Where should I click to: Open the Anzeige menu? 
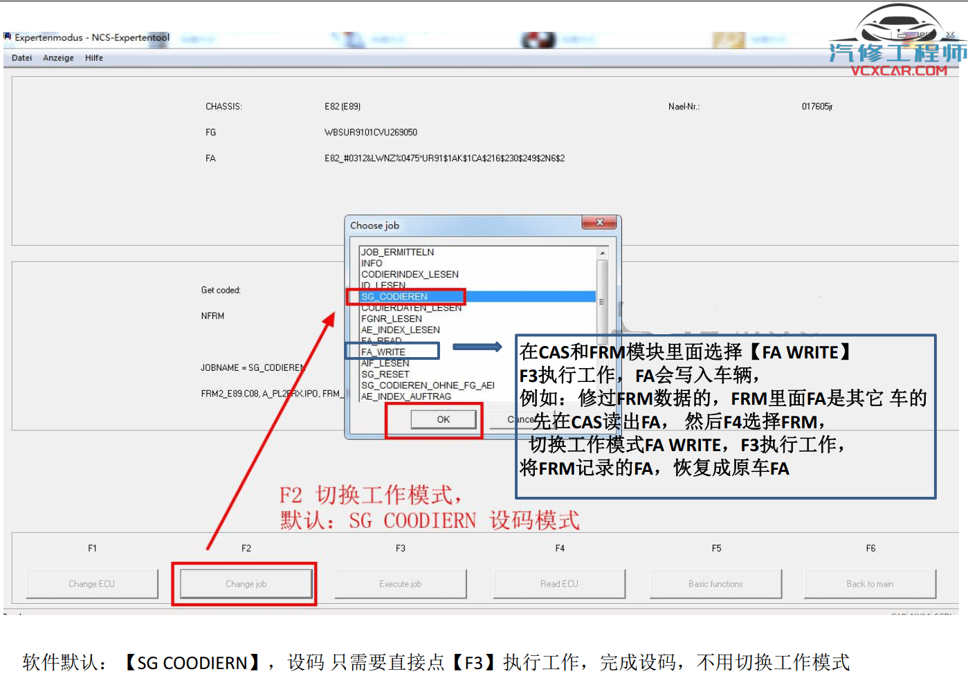[x=58, y=57]
